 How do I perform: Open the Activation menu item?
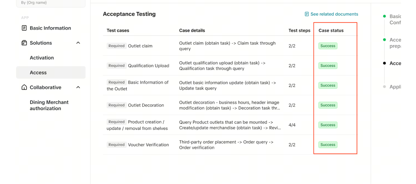(x=42, y=58)
